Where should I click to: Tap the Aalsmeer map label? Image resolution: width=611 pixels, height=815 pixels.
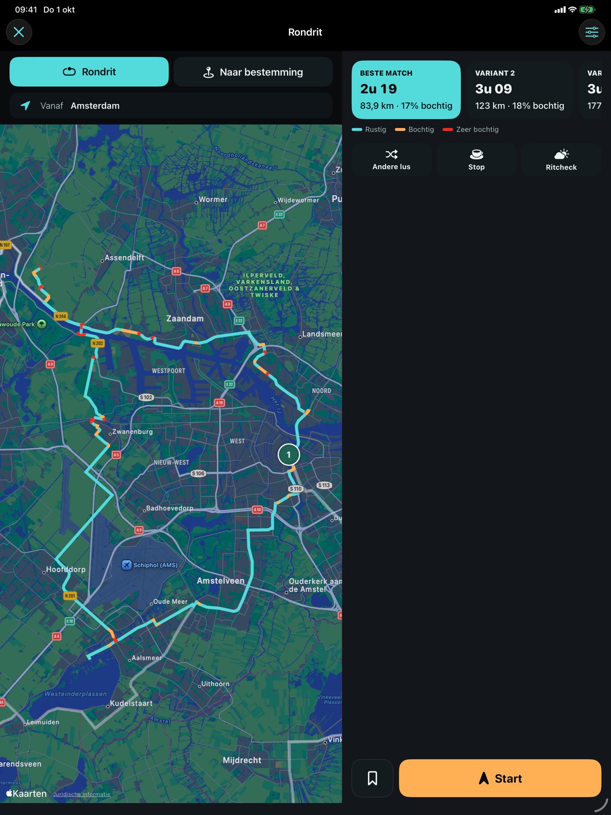click(146, 658)
